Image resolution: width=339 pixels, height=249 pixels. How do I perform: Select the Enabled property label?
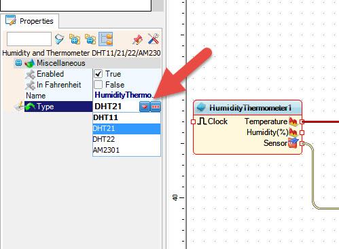coord(50,74)
